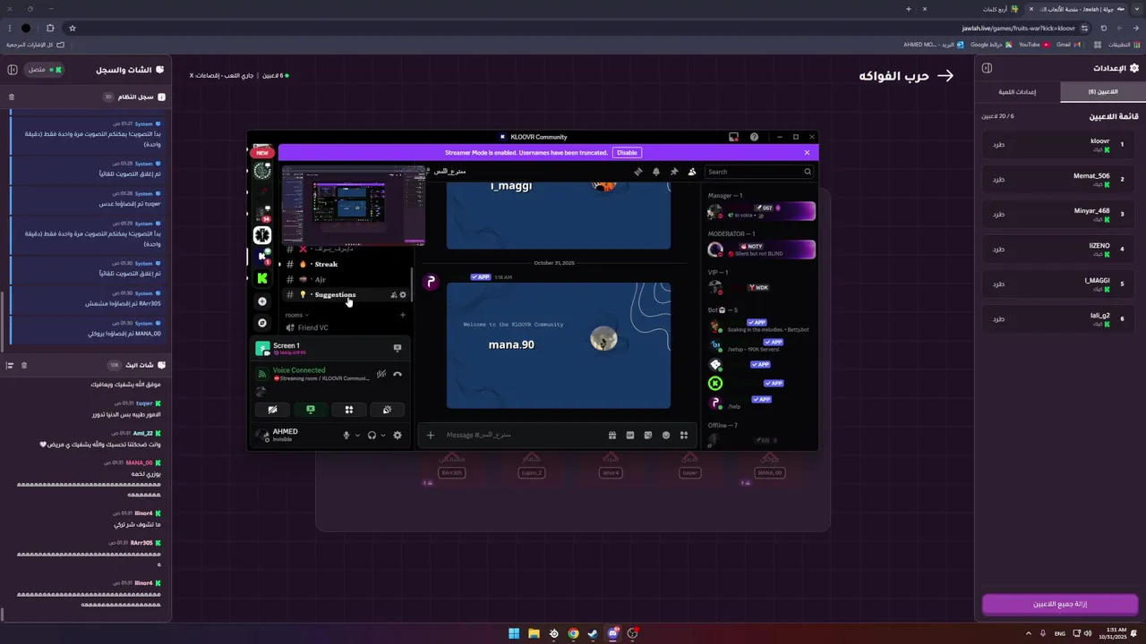
Task: Add a server in Discord sidebar
Action: coord(262,301)
